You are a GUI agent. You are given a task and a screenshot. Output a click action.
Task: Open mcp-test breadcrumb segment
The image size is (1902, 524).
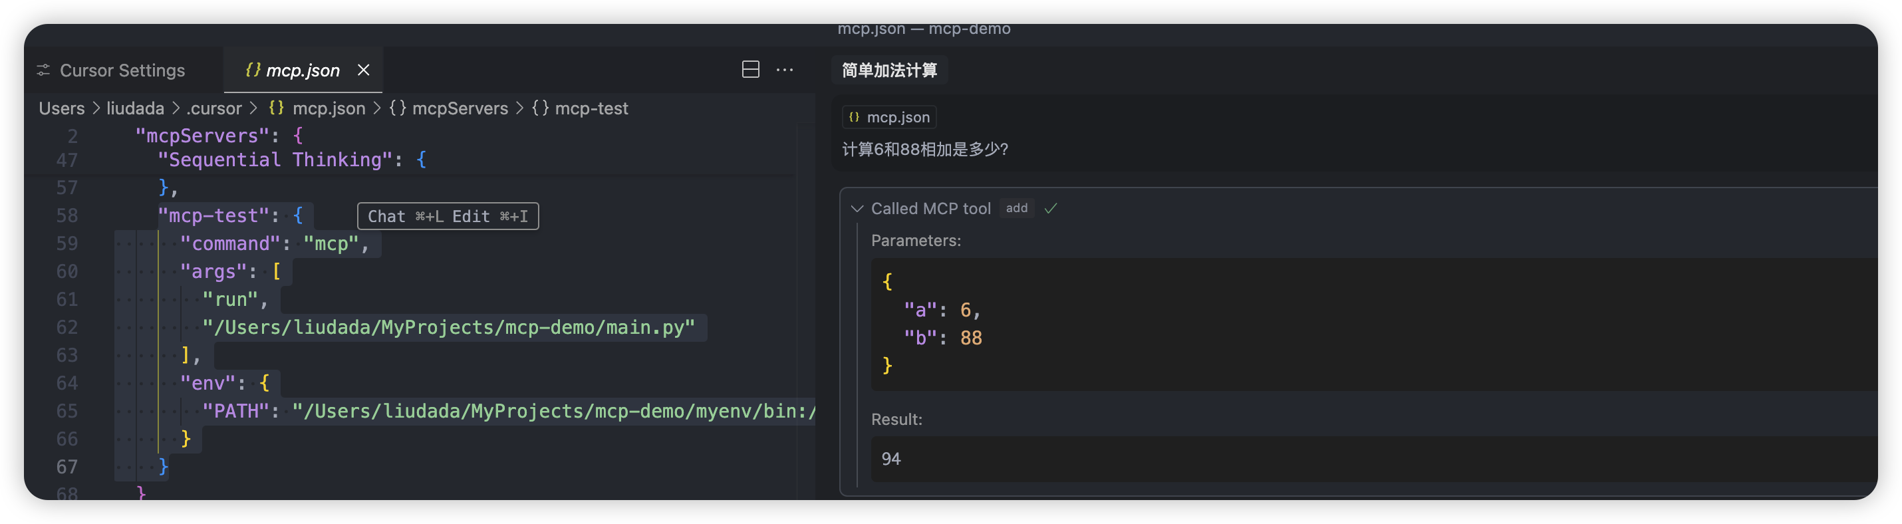pos(591,108)
